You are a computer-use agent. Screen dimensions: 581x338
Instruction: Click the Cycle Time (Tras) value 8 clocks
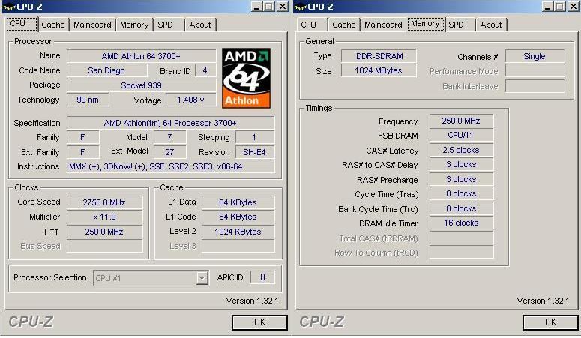tap(461, 194)
